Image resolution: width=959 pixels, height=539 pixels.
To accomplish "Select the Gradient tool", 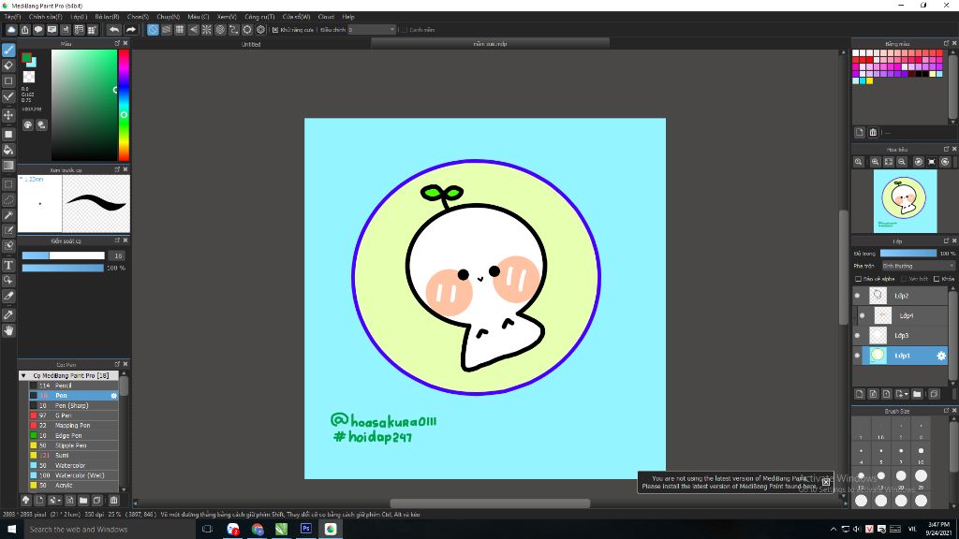I will pyautogui.click(x=8, y=165).
